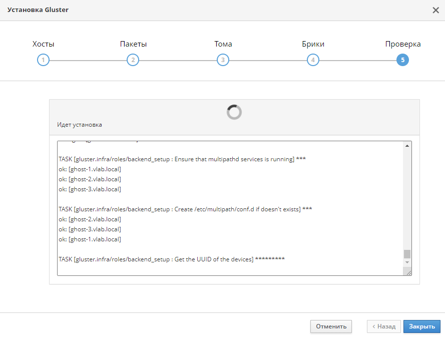
Task: Click 'ok: [ghost-3.vlab.local]' under conf.d task
Action: pyautogui.click(x=90, y=229)
